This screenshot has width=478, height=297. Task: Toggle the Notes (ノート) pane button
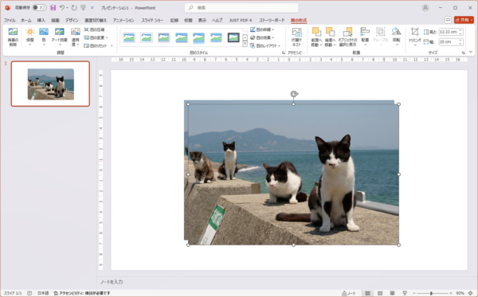[349, 293]
